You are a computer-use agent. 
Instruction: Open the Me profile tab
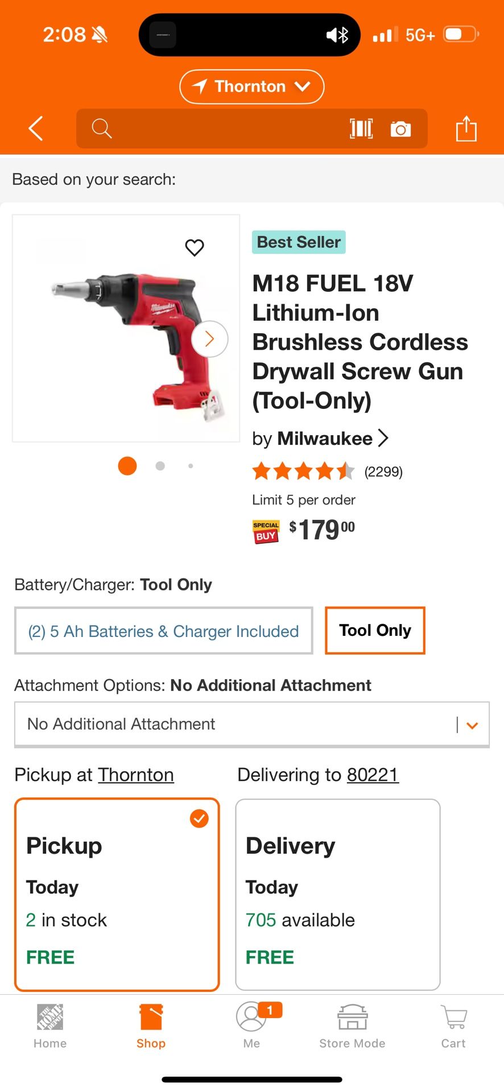[x=251, y=1024]
